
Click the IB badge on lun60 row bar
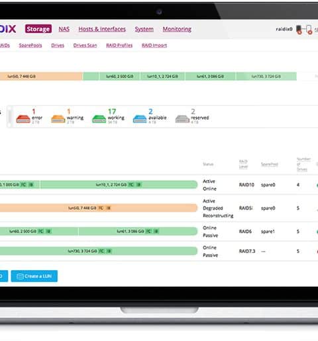[x=48, y=231]
